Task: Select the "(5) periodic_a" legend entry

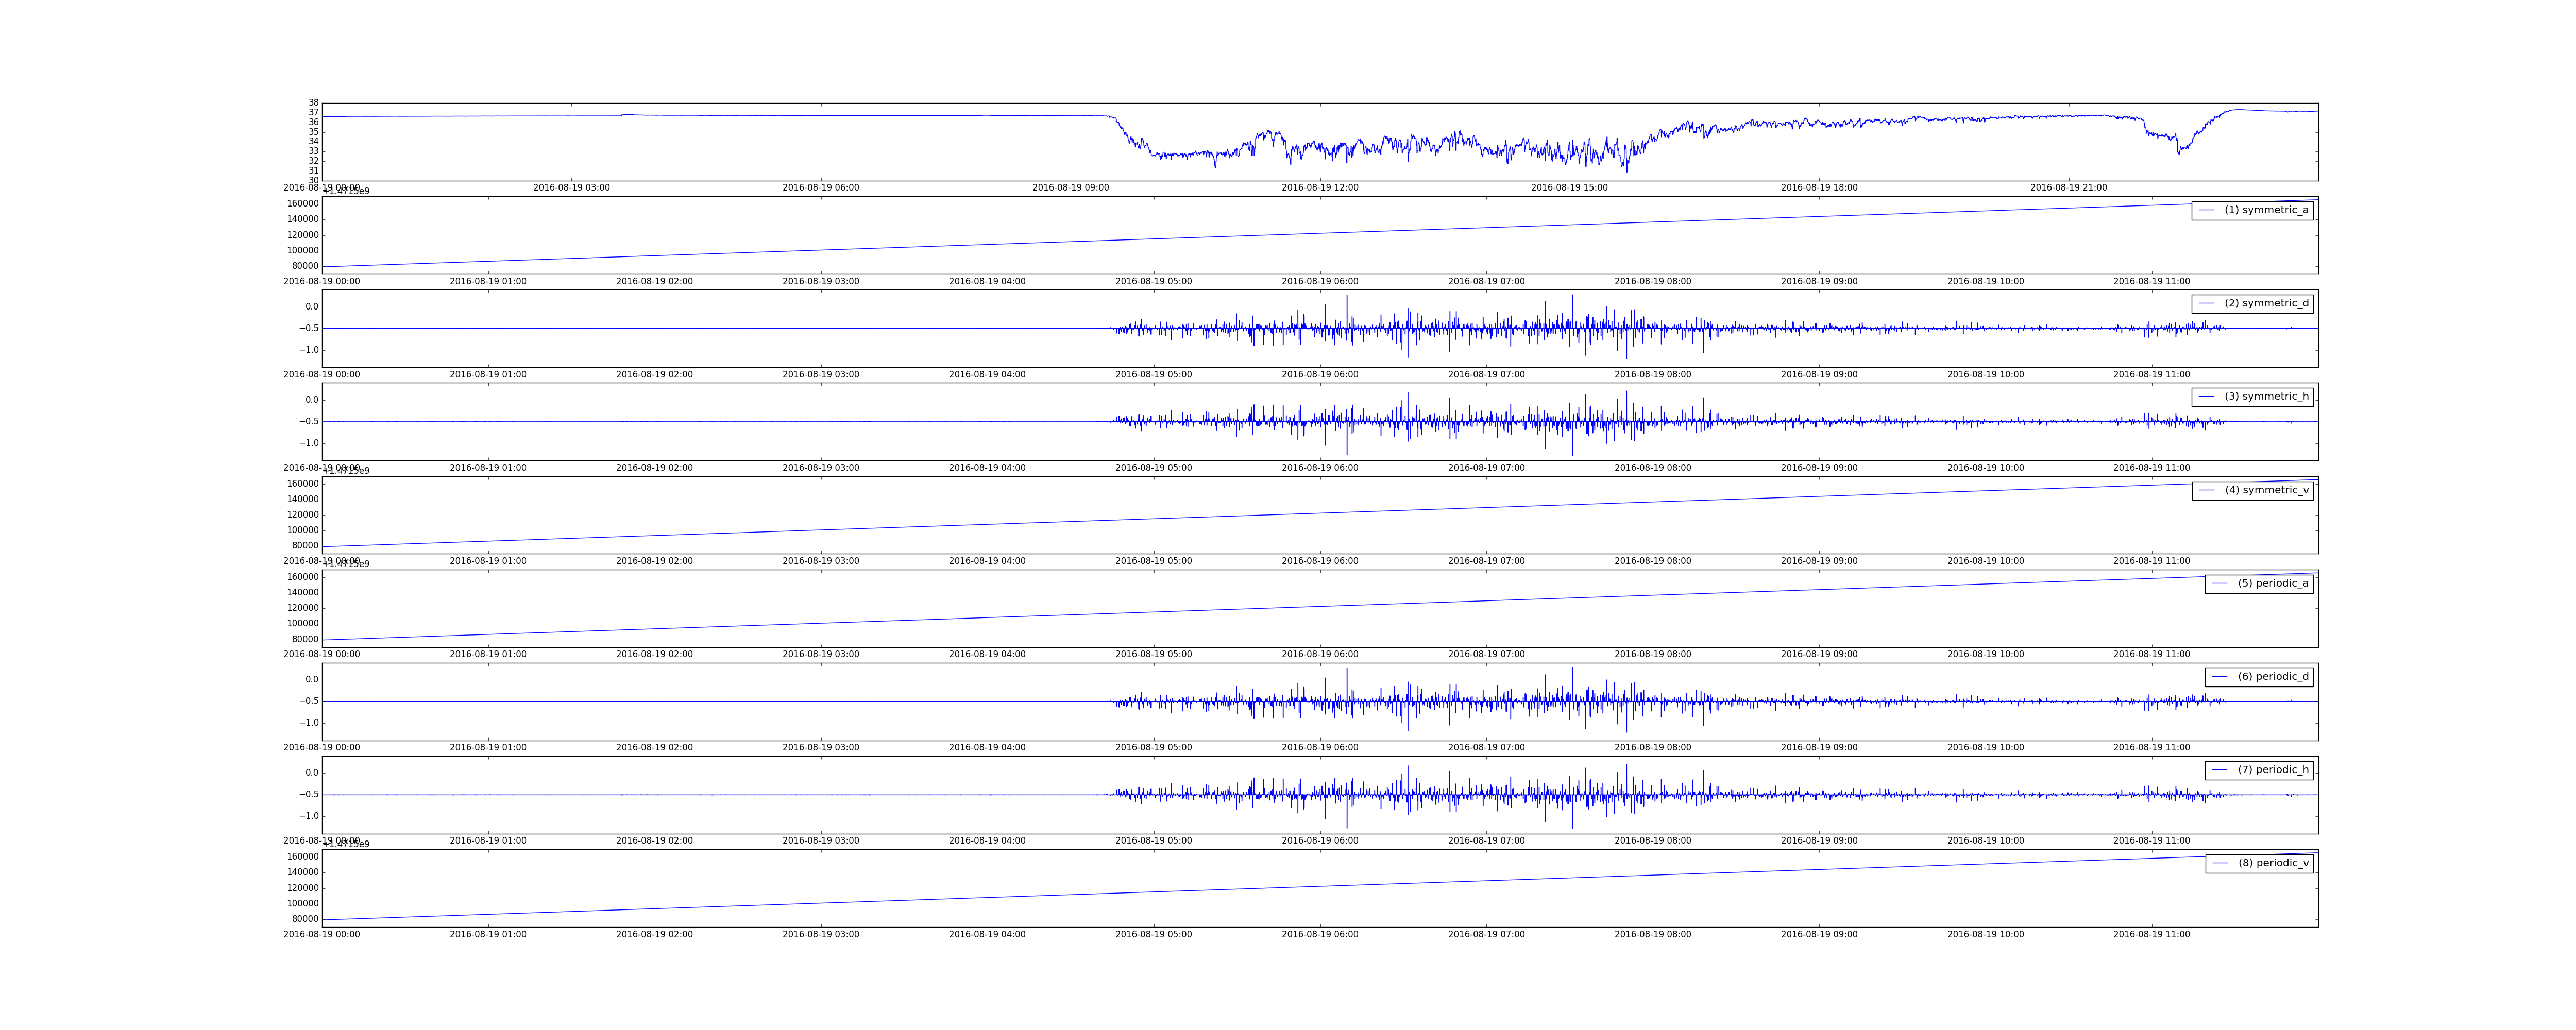Action: 2273,583
